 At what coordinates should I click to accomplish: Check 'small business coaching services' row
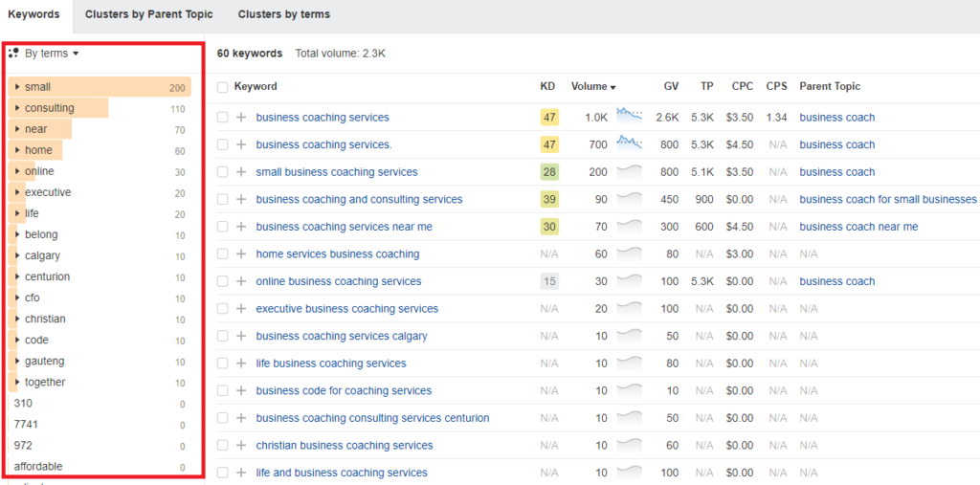(222, 172)
